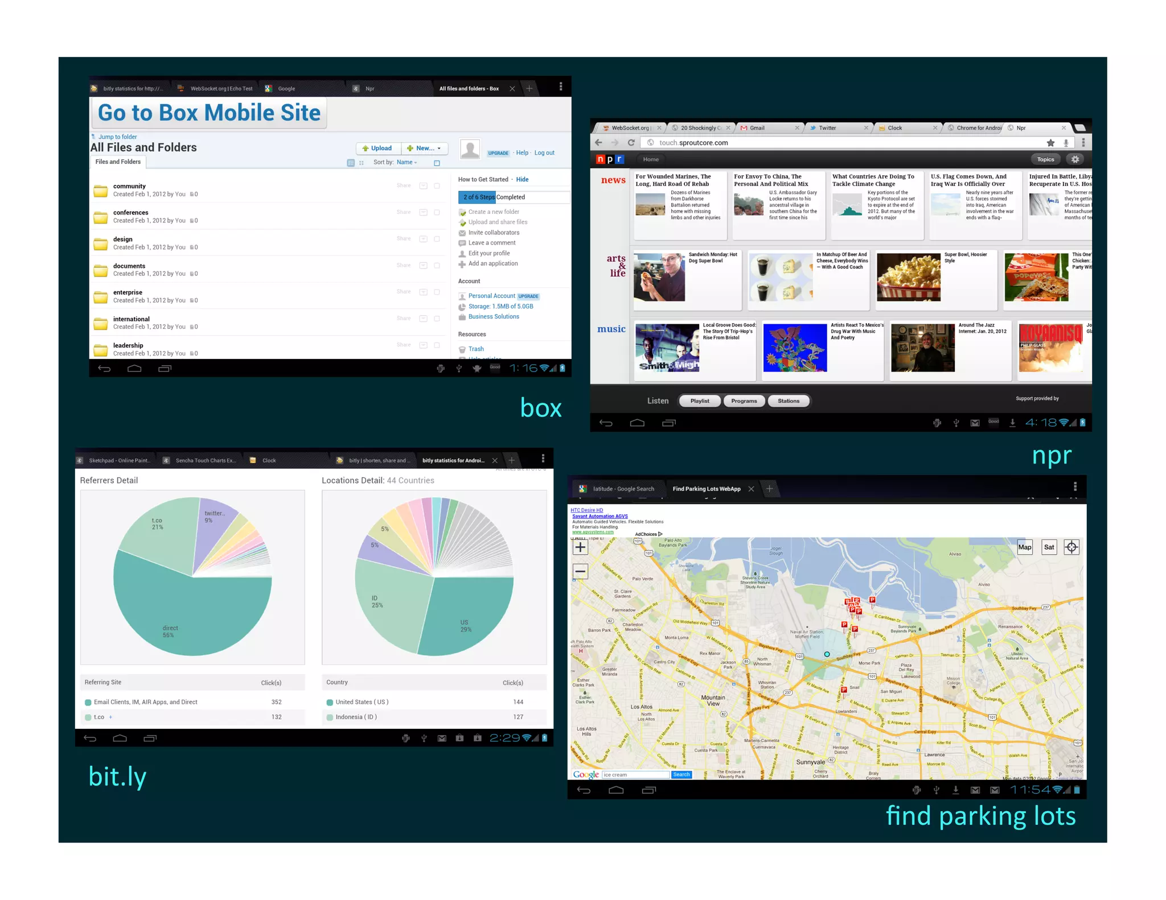Open options dropdown for leadership folder
Screen dimensions: 1166x900
[423, 345]
